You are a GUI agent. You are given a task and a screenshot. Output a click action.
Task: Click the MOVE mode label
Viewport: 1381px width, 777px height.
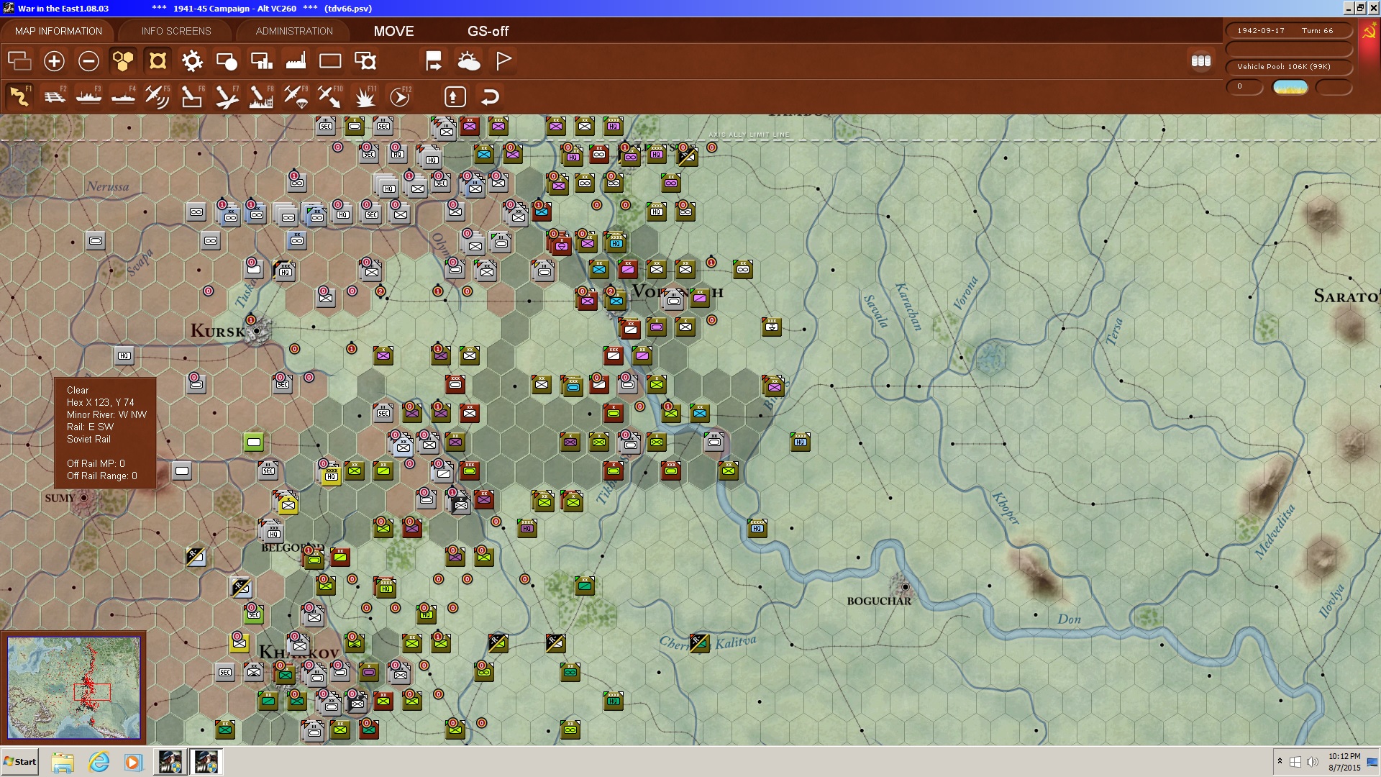(x=393, y=31)
